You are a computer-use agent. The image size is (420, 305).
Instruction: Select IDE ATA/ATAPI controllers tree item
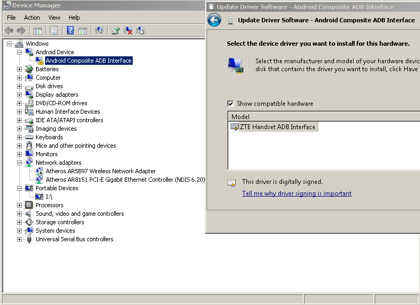(x=70, y=120)
